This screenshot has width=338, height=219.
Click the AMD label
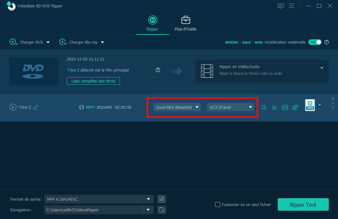tap(259, 43)
